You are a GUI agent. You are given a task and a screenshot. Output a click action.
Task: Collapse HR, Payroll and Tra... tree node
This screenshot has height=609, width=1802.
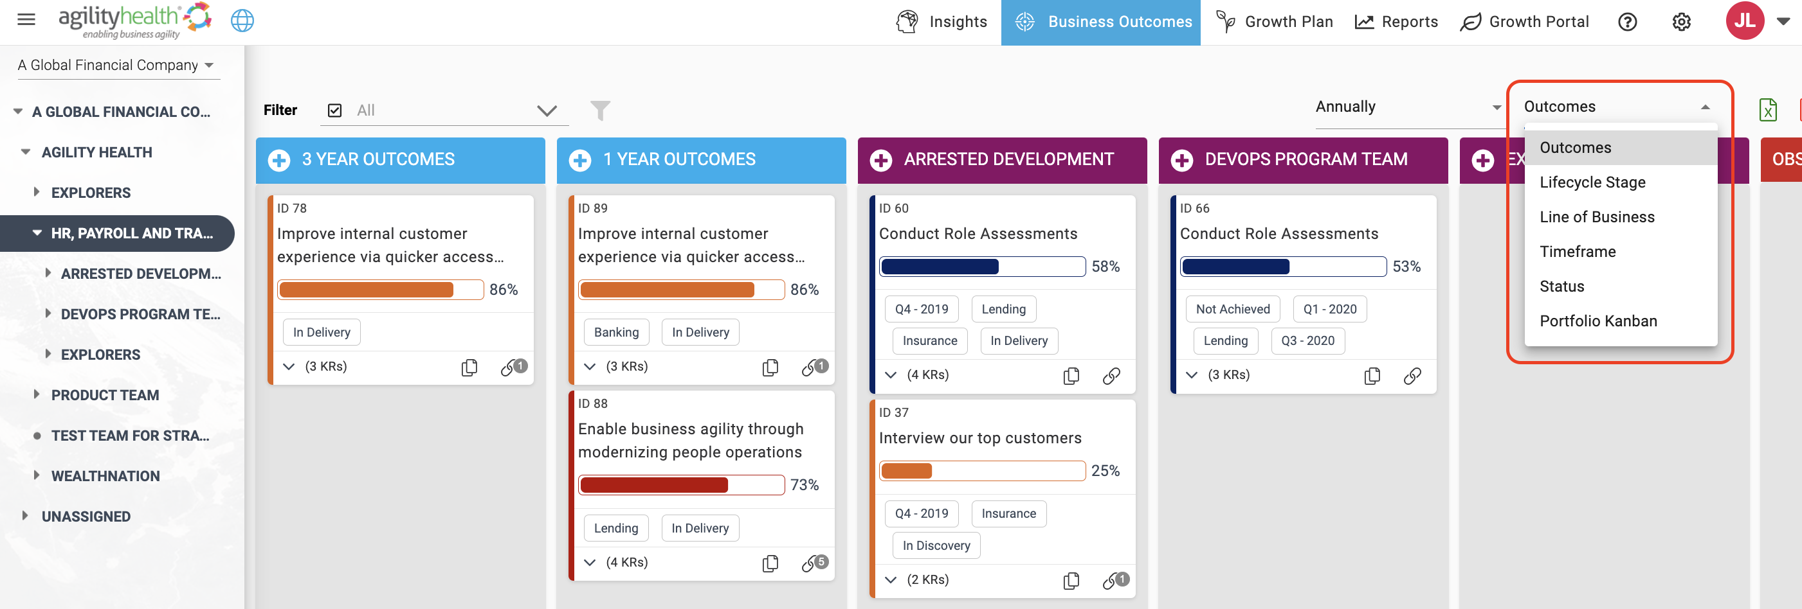pyautogui.click(x=37, y=233)
